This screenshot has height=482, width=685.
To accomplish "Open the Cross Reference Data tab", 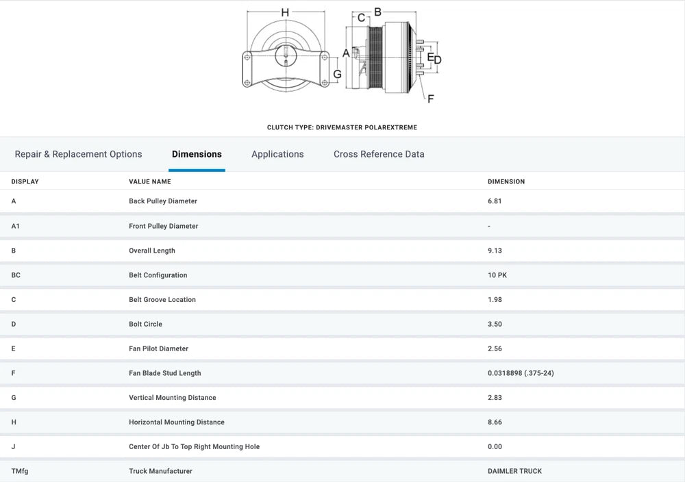I will coord(379,154).
